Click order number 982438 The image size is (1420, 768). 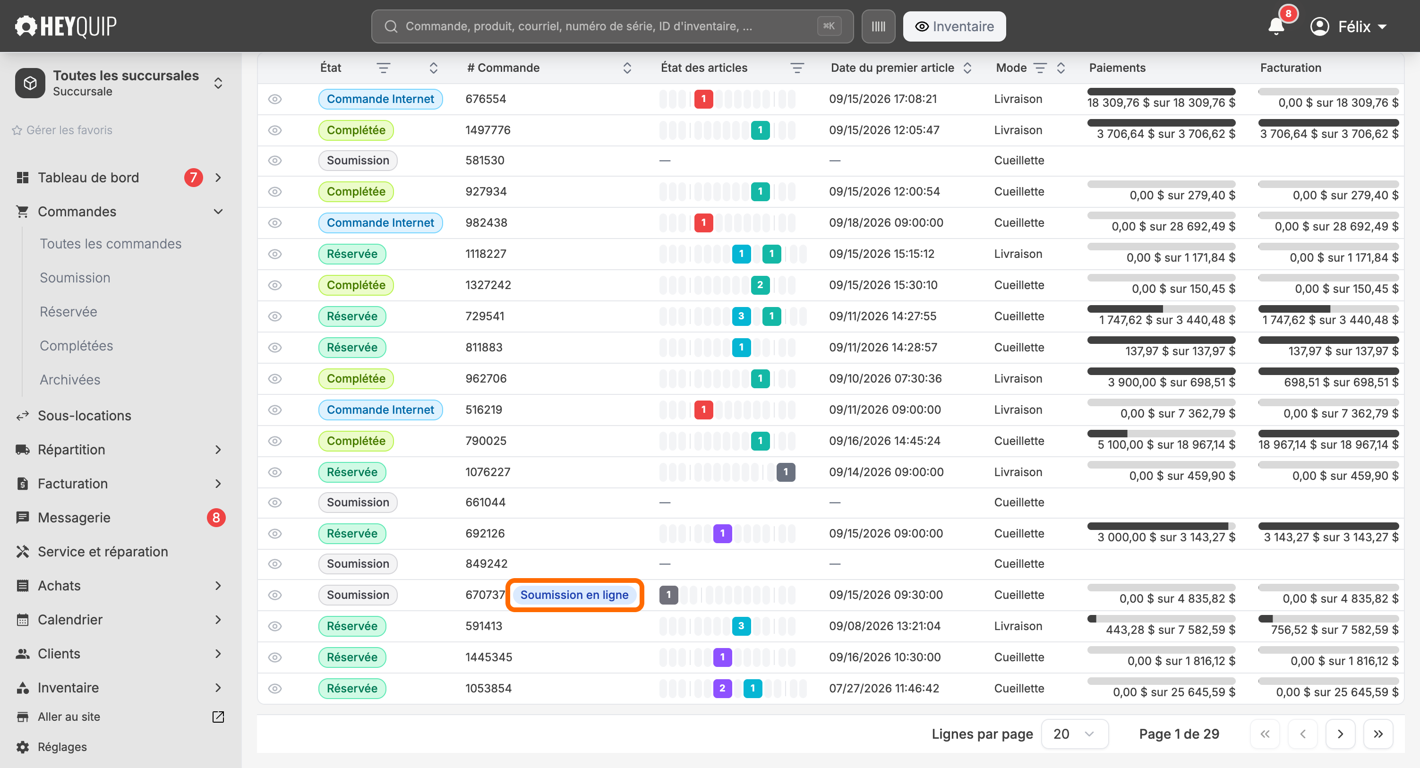pos(486,223)
